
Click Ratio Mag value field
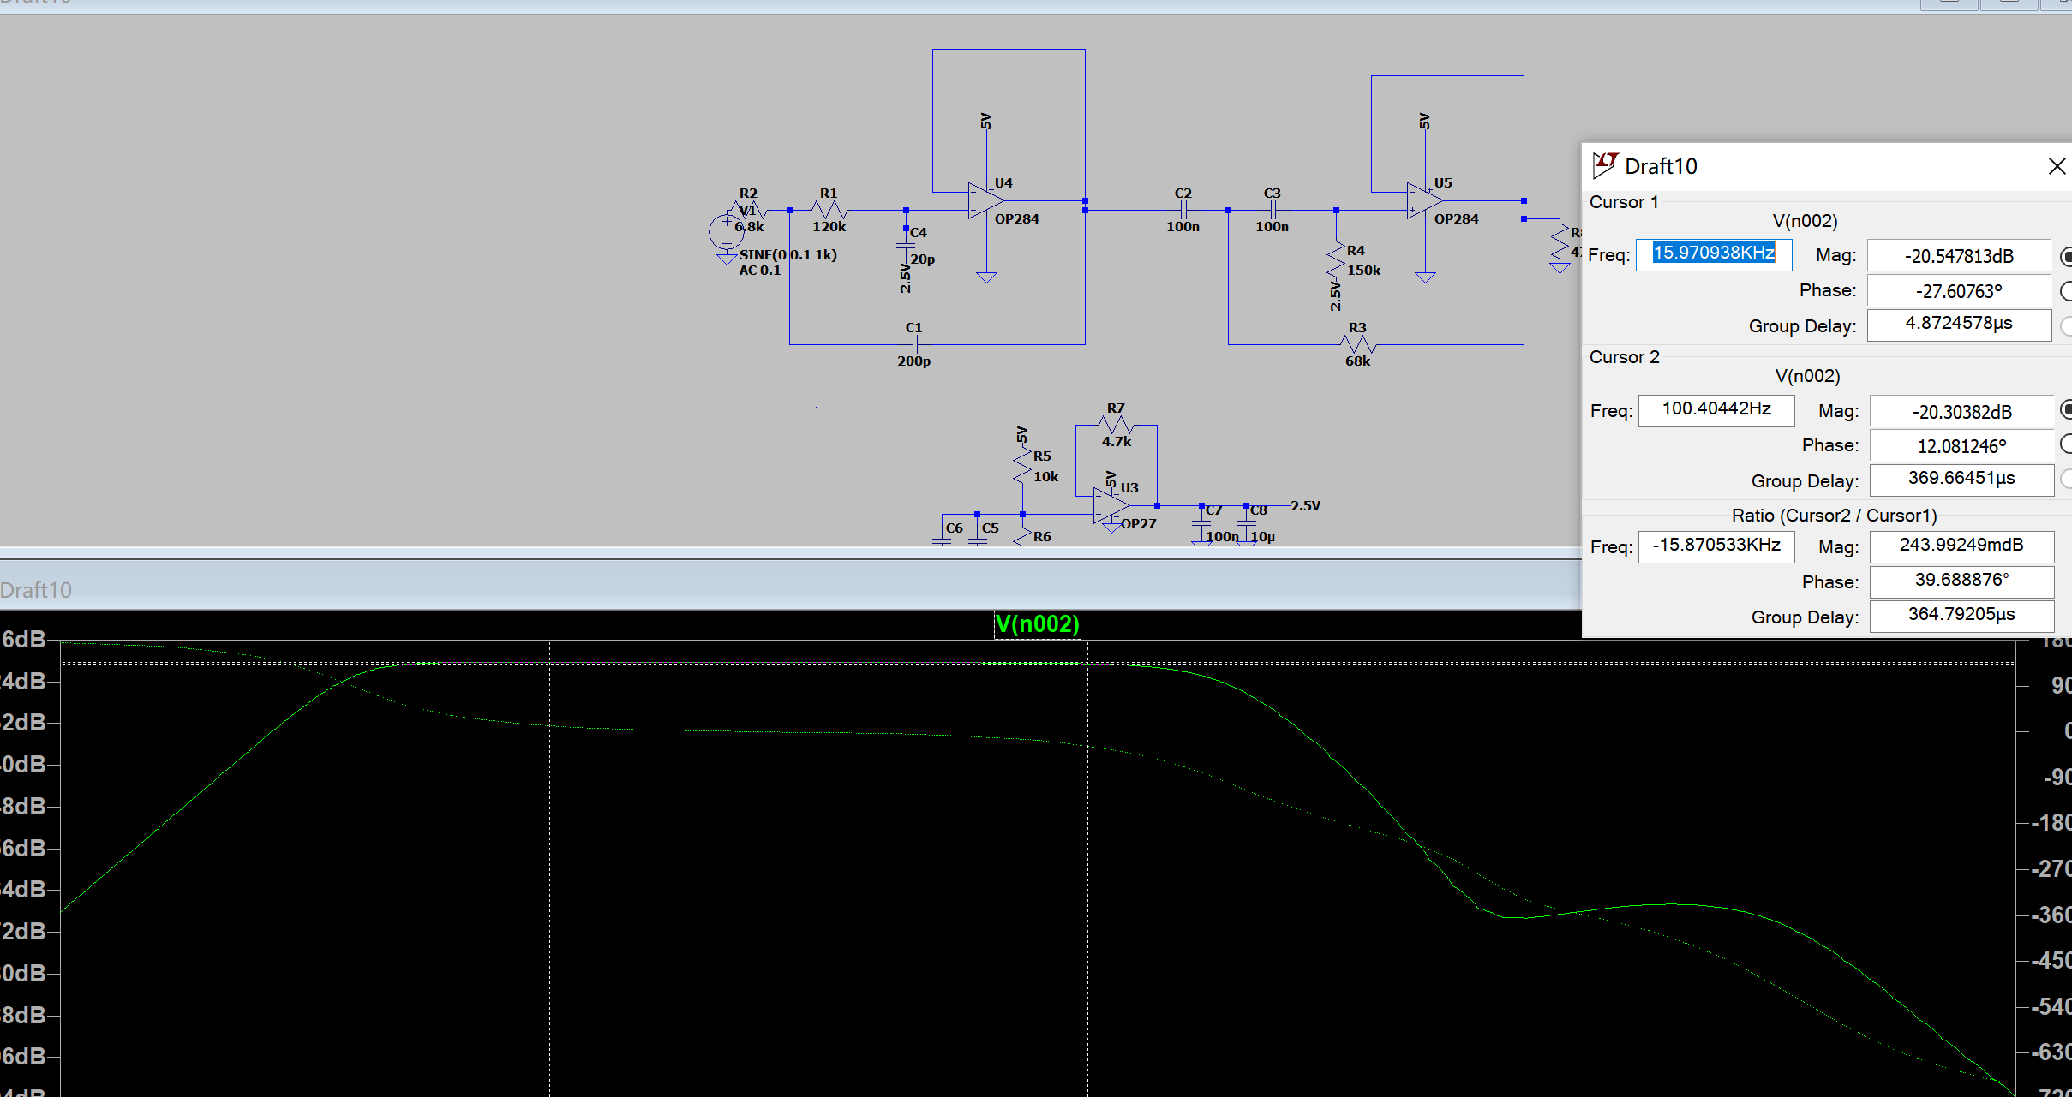pyautogui.click(x=1961, y=546)
